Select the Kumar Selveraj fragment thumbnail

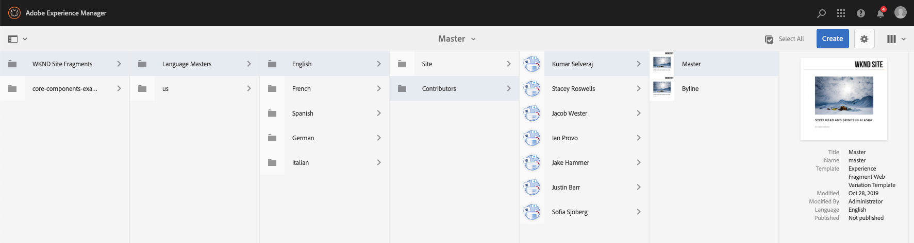pos(531,64)
